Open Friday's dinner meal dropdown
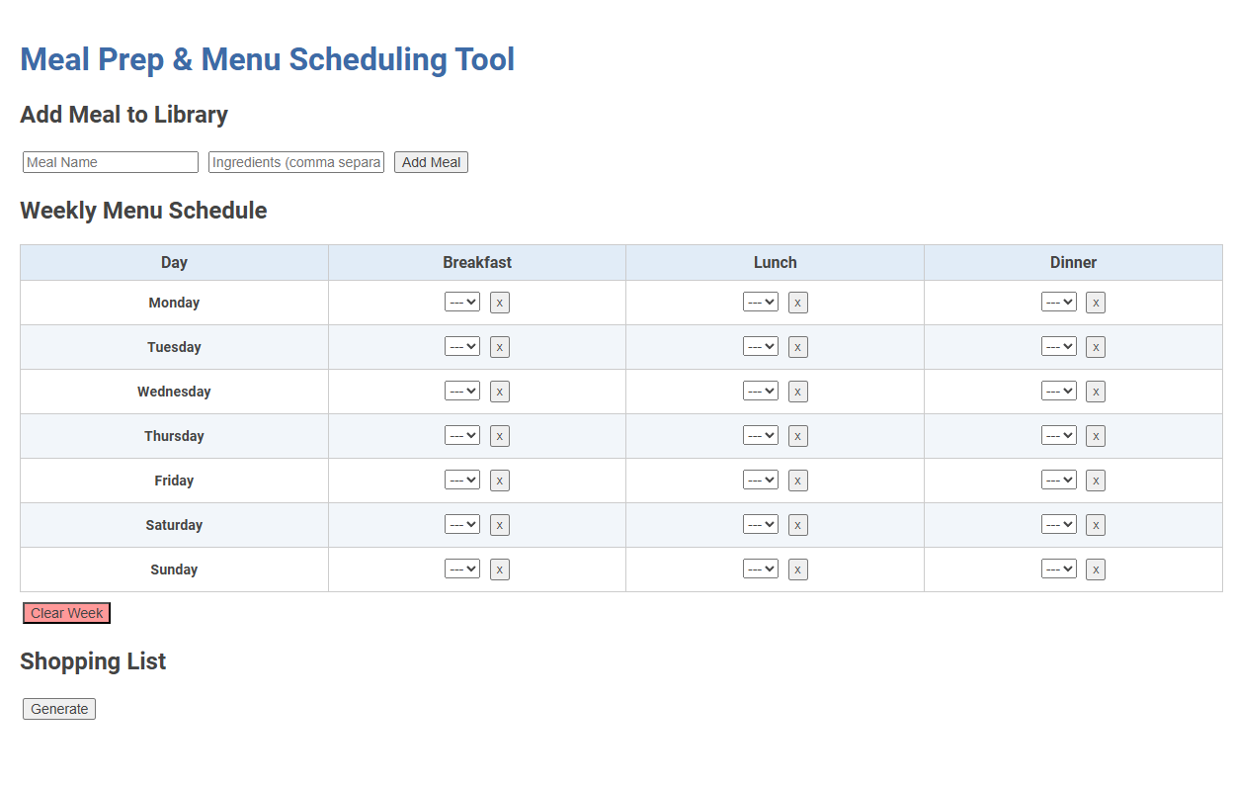Viewport: 1233px width, 788px height. pyautogui.click(x=1058, y=480)
